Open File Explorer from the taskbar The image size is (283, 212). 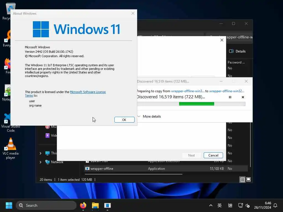[x=95, y=205]
